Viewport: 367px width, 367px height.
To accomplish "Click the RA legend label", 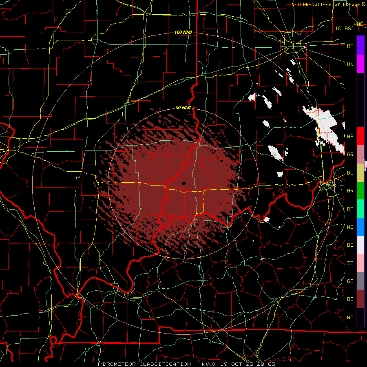I will coord(350,209).
